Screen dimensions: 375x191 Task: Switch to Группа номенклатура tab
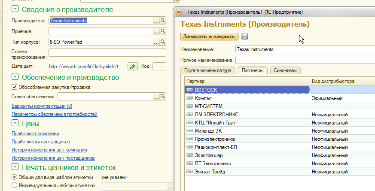(208, 70)
